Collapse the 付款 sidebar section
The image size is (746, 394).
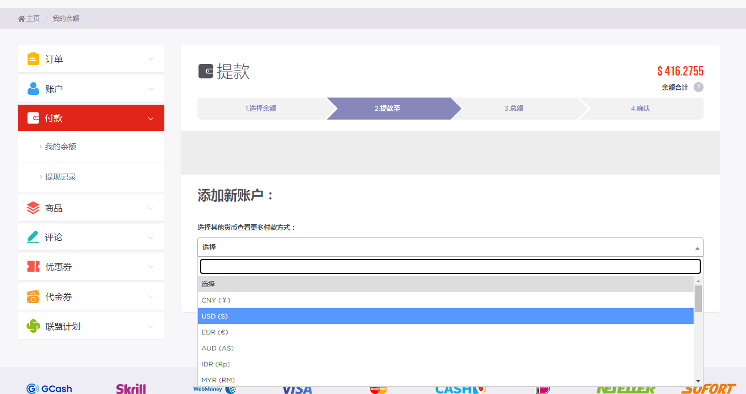tap(151, 118)
